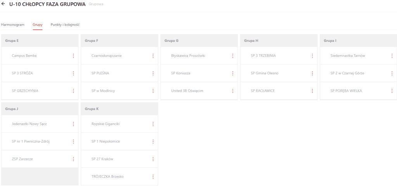Image resolution: width=397 pixels, height=186 pixels.
Task: Open the Punkty i kolejność tab
Action: click(65, 24)
